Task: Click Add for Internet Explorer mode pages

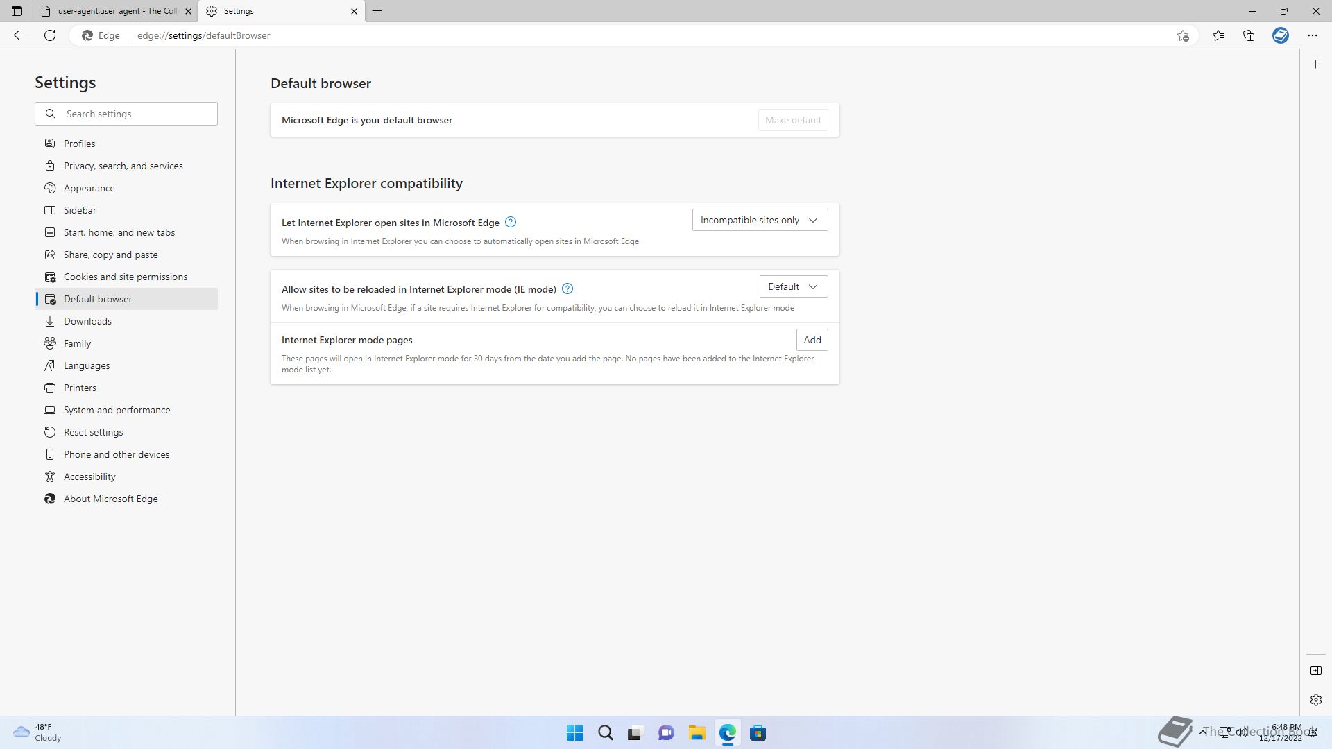Action: coord(812,340)
